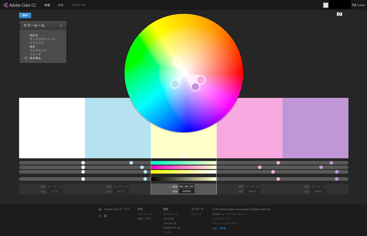This screenshot has height=236, width=367.
Task: Click the 日本語 language link
Action: coord(223,228)
